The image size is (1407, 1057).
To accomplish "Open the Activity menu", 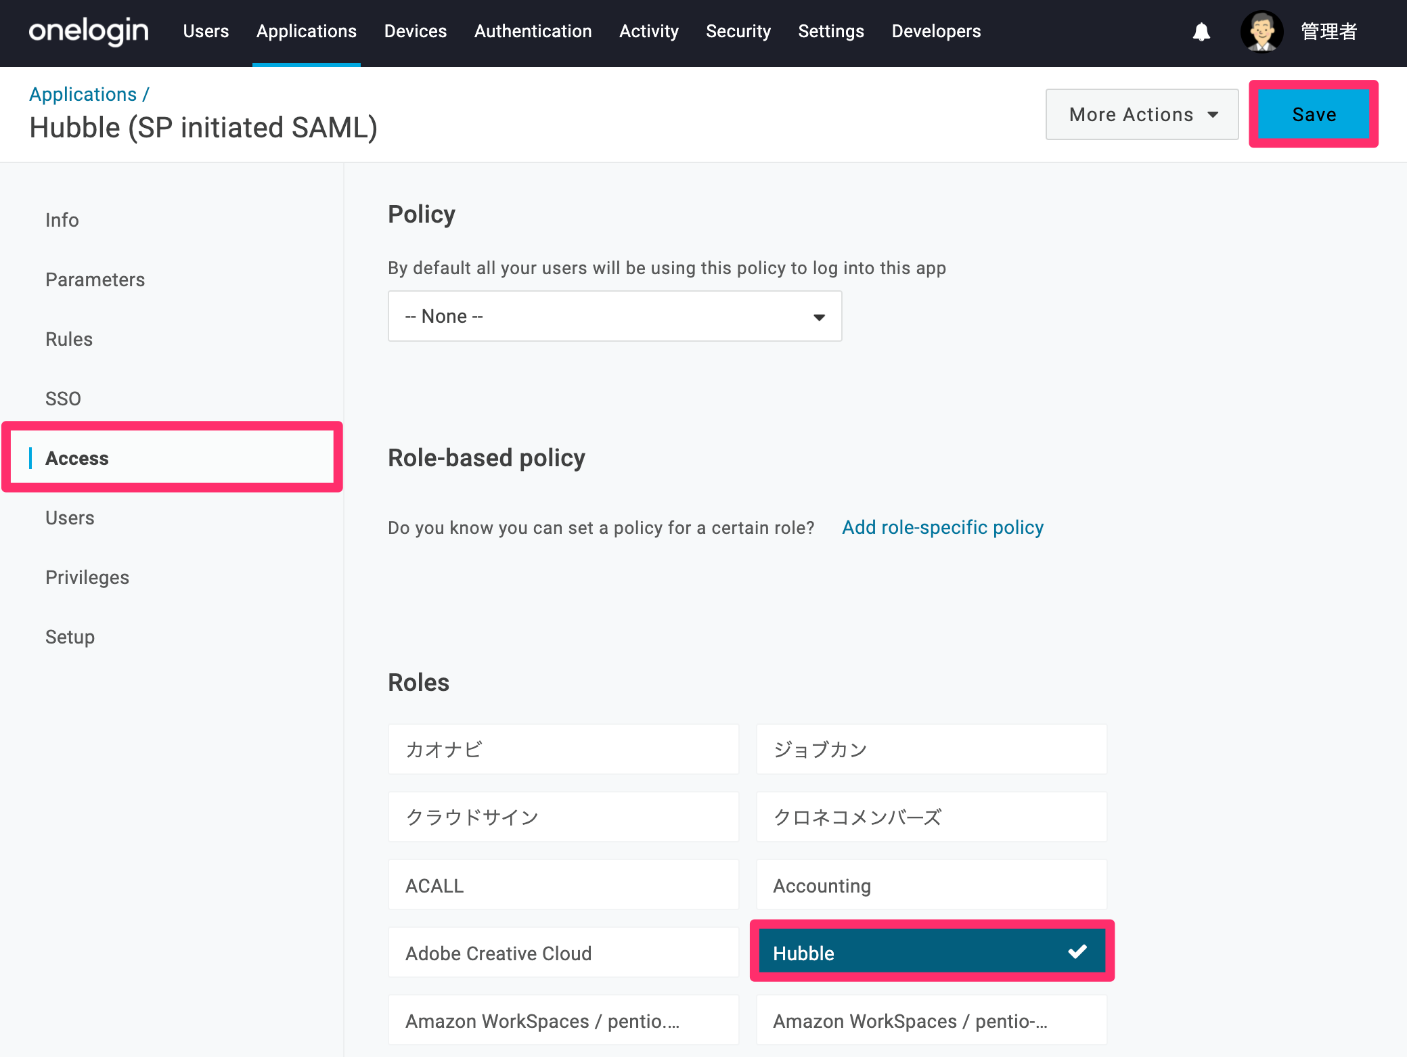I will pyautogui.click(x=649, y=31).
